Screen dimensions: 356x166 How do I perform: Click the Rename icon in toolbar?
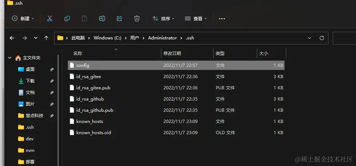102,18
